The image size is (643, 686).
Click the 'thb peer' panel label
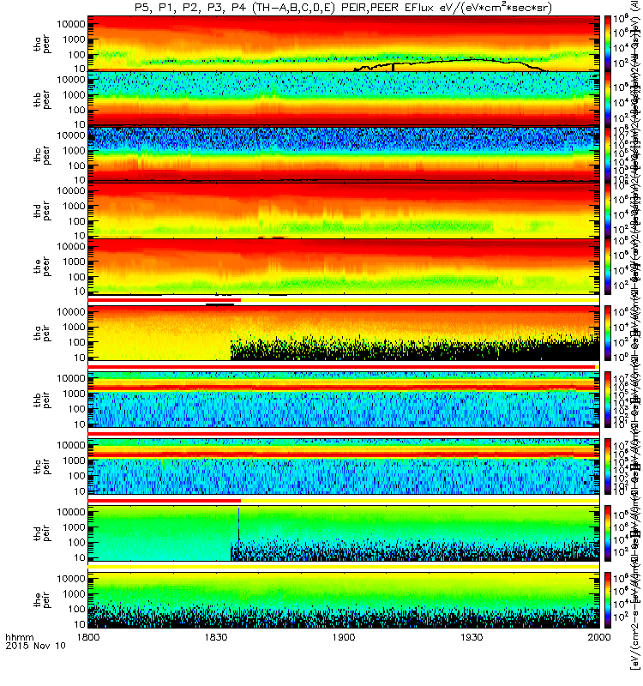[x=42, y=99]
